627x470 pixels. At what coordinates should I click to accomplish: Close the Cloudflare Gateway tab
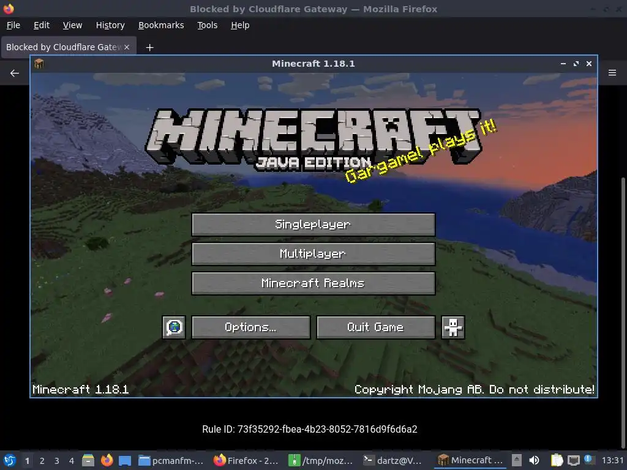[127, 47]
